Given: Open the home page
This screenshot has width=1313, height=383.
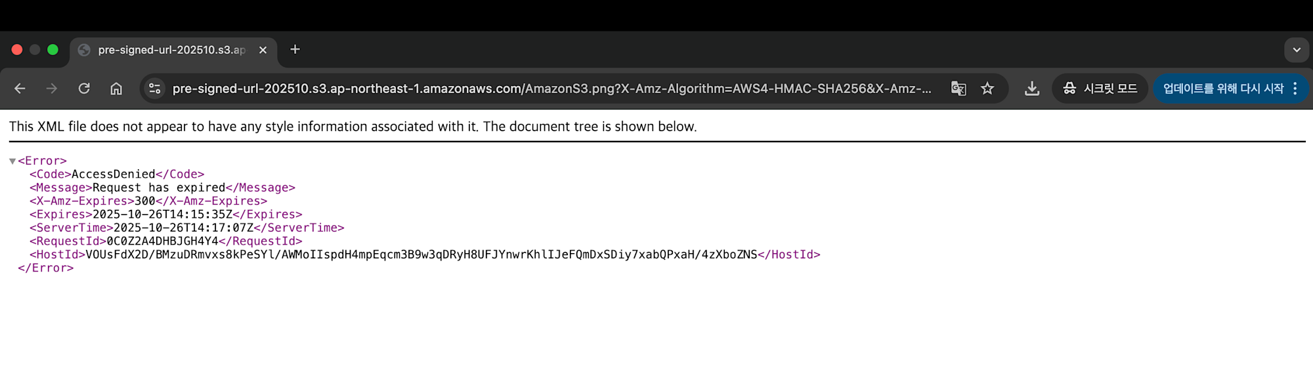Looking at the screenshot, I should pyautogui.click(x=116, y=89).
